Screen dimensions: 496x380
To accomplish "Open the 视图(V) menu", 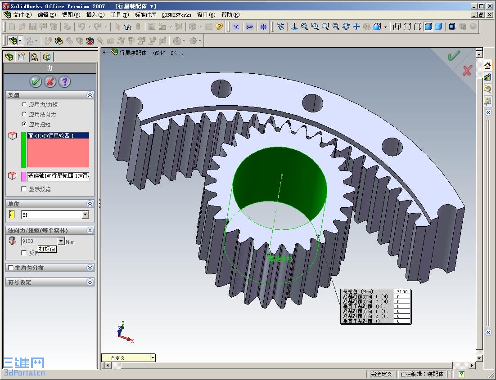I will pyautogui.click(x=71, y=15).
